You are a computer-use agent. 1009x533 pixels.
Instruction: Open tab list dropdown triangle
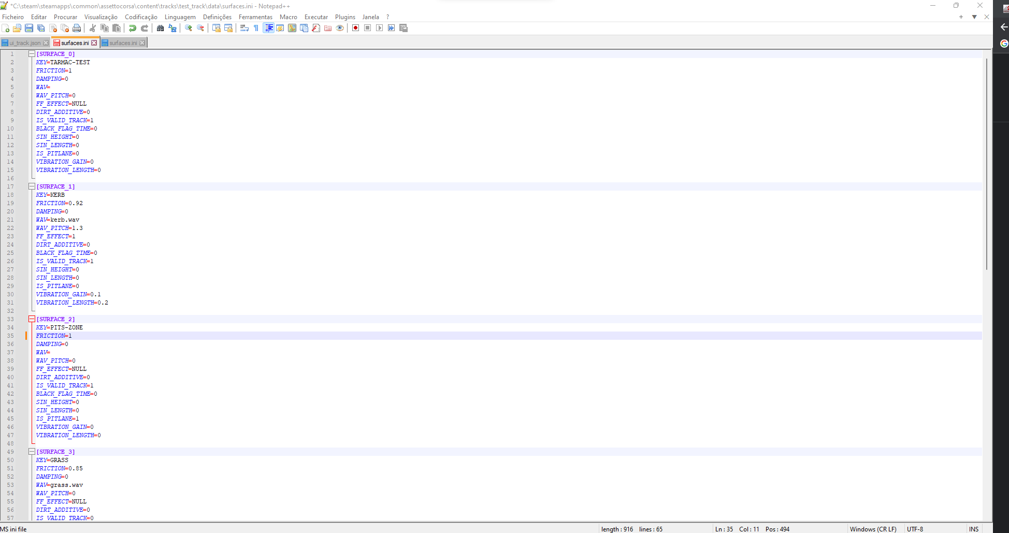(x=974, y=17)
